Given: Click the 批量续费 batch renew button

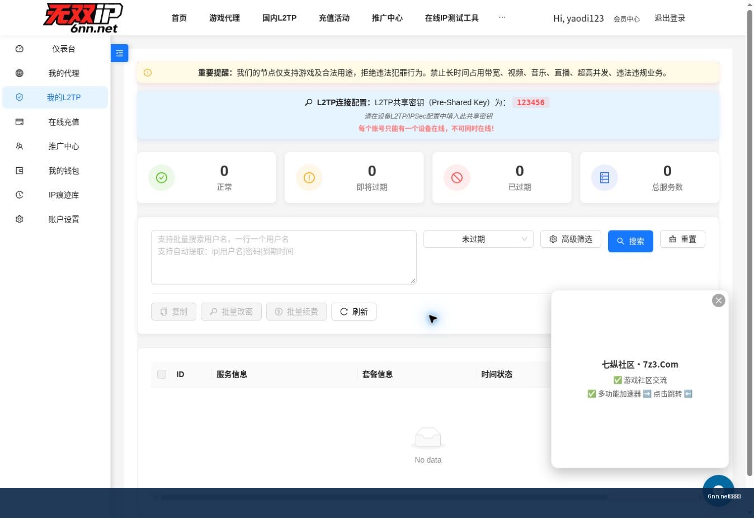Looking at the screenshot, I should point(296,312).
